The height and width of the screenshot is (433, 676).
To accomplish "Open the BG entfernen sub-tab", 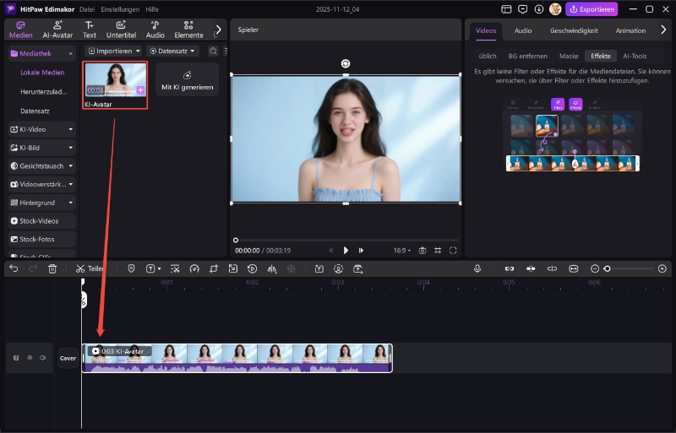I will click(x=527, y=56).
